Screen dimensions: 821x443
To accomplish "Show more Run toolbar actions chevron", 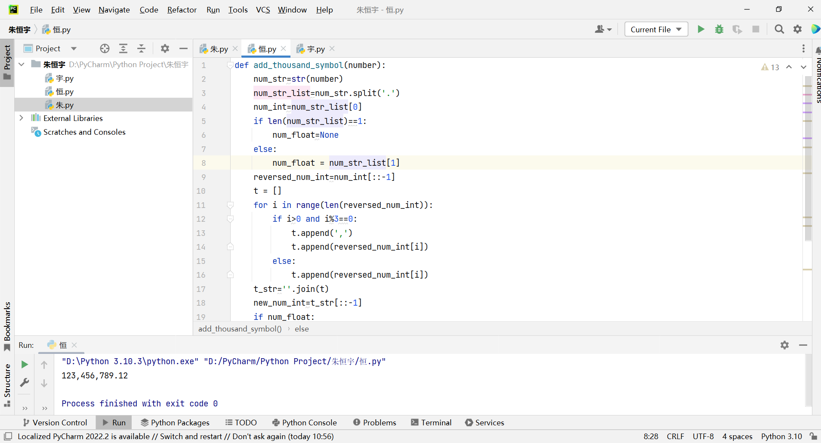I will [25, 408].
